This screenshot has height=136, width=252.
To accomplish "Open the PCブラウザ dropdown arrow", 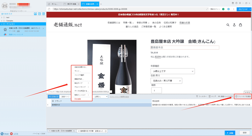I will (x=250, y=9).
